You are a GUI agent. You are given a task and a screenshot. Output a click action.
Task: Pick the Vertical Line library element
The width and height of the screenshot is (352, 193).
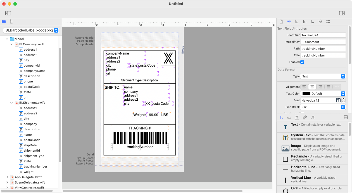tap(312, 180)
